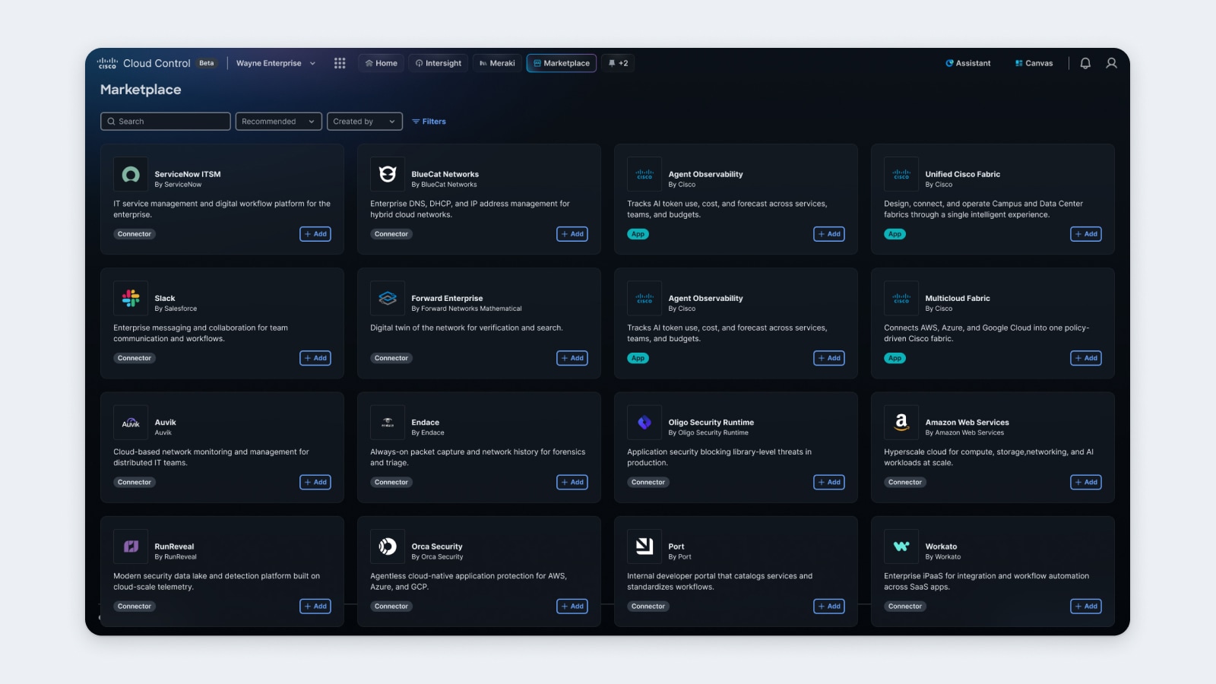Click the ServiceNow ITSM logo icon
This screenshot has width=1216, height=684.
coord(131,175)
